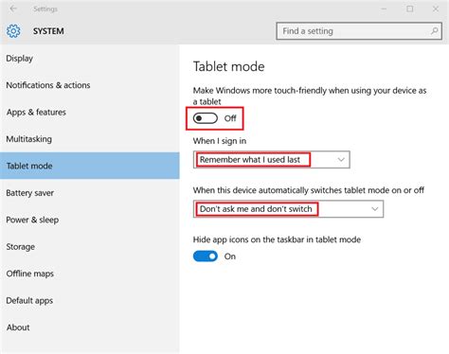Go to Power & sleep section
449x354 pixels.
pos(90,220)
